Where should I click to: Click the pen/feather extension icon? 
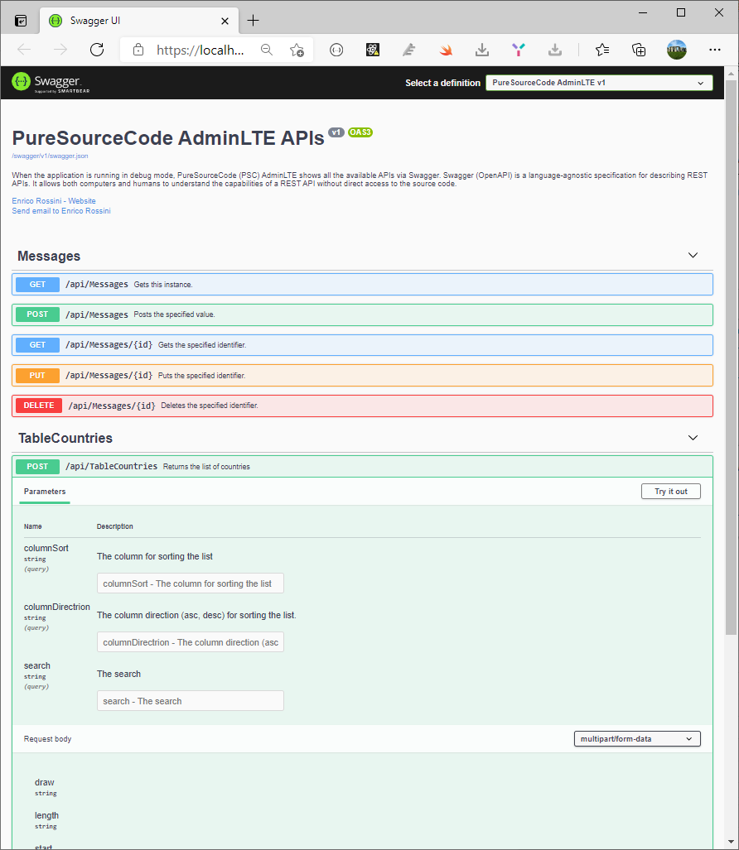[409, 50]
